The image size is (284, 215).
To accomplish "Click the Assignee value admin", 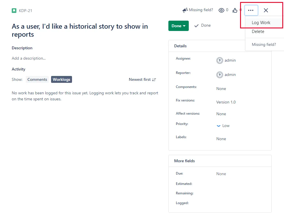I will point(230,60).
